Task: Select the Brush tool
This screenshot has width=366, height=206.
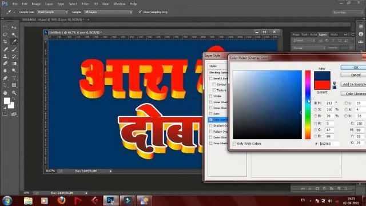Action: [14, 49]
